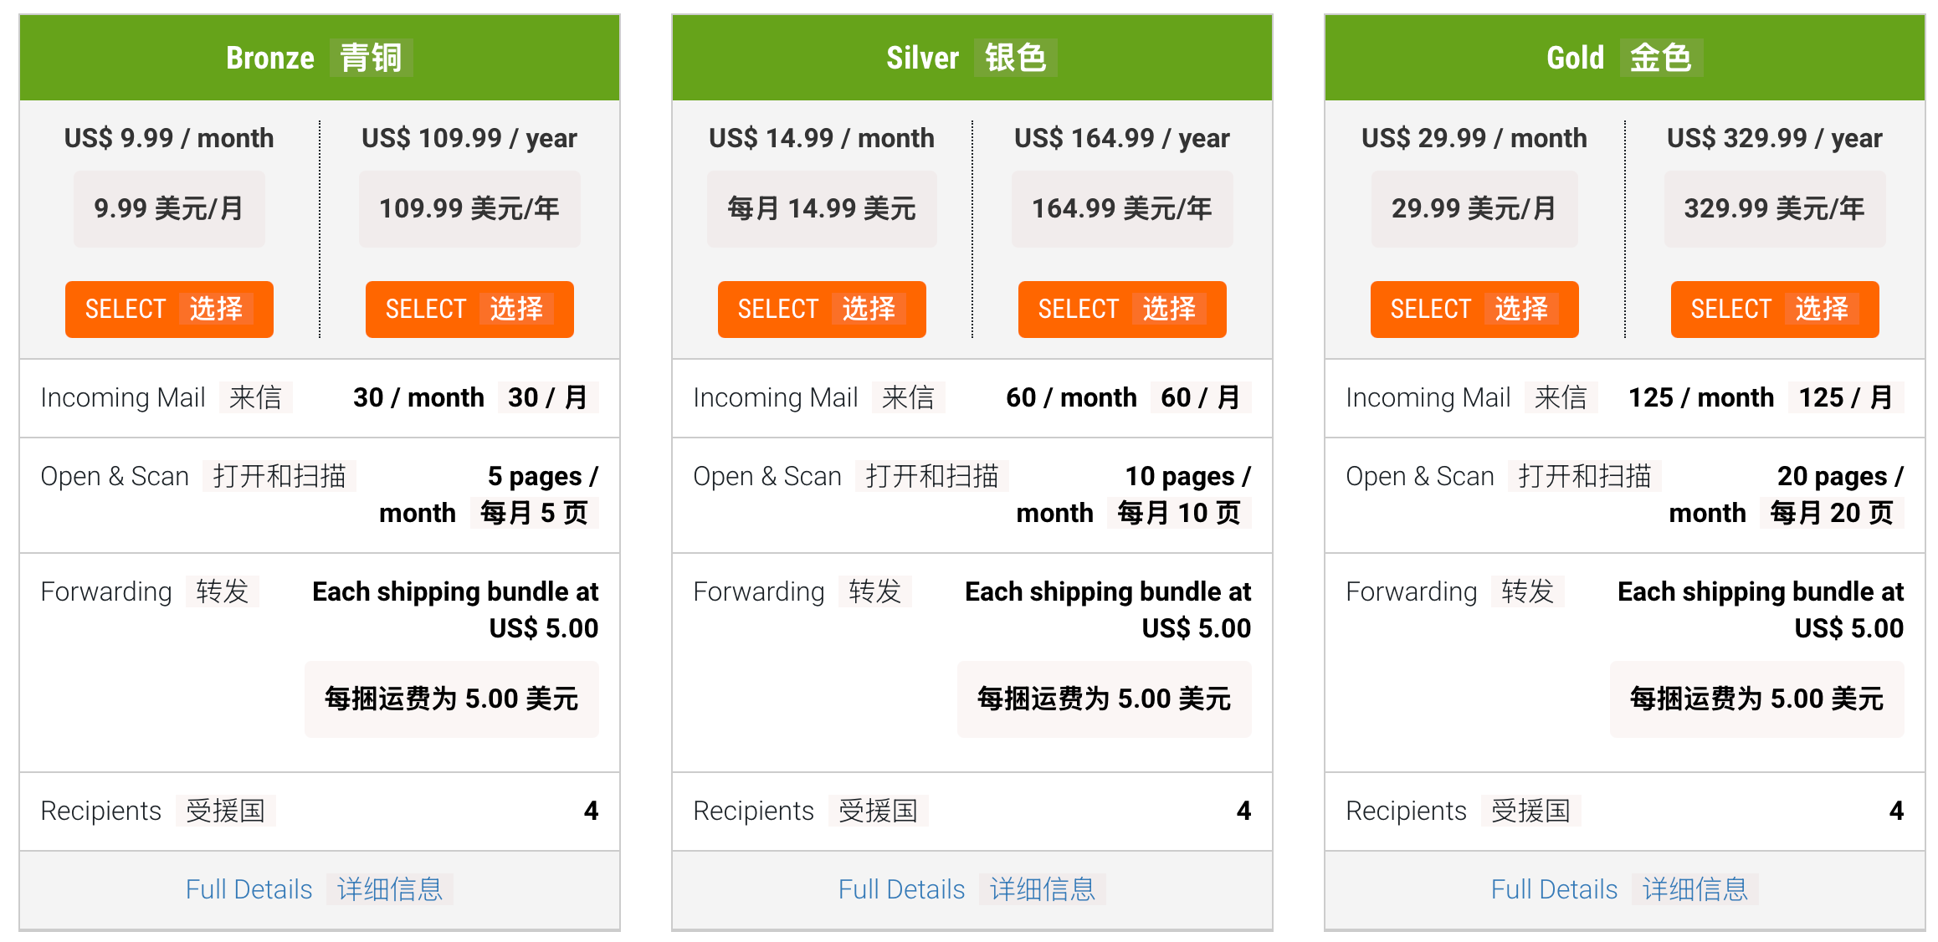This screenshot has height=942, width=1938.
Task: Click the Bronze Incoming Mail 30 / month row
Action: coord(320,398)
